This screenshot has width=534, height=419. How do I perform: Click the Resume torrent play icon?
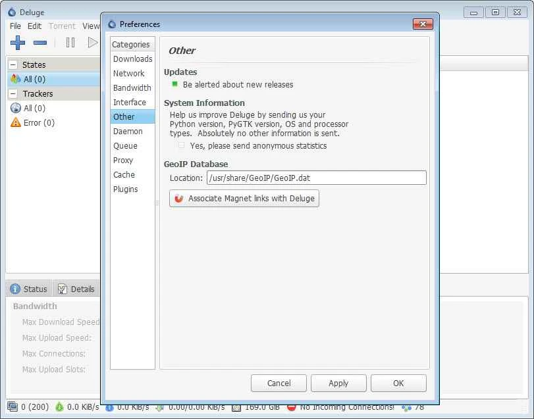tap(92, 43)
